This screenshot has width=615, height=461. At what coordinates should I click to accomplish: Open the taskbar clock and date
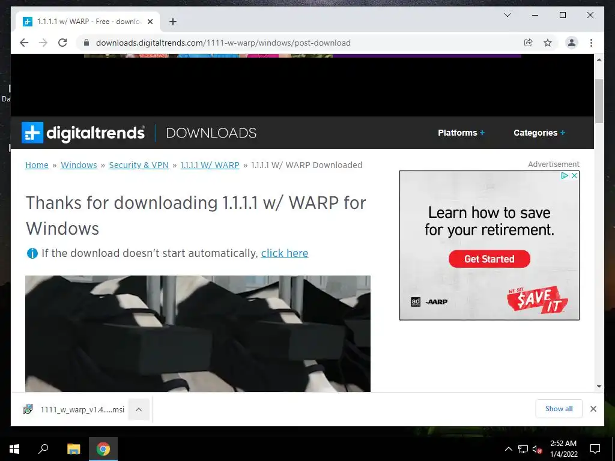(563, 449)
